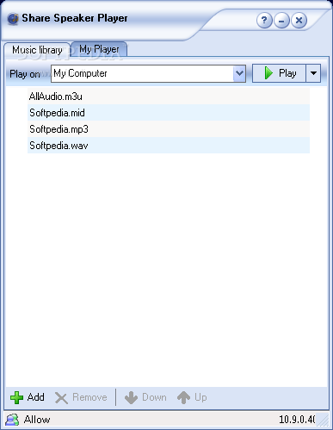Click the IP address 10.9.0.40 in status bar
The height and width of the screenshot is (430, 333).
coord(297,420)
